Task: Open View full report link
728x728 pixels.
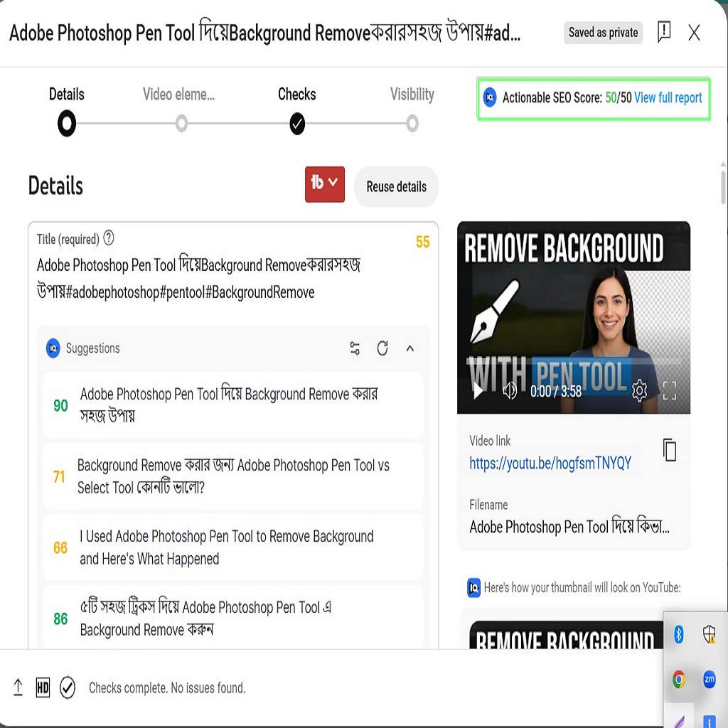Action: point(668,97)
